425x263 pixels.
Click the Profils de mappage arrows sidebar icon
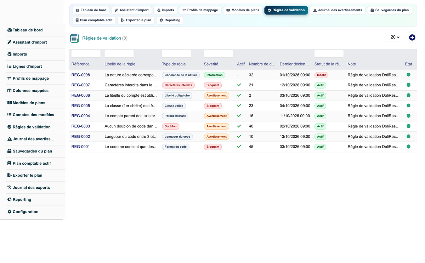(10, 78)
